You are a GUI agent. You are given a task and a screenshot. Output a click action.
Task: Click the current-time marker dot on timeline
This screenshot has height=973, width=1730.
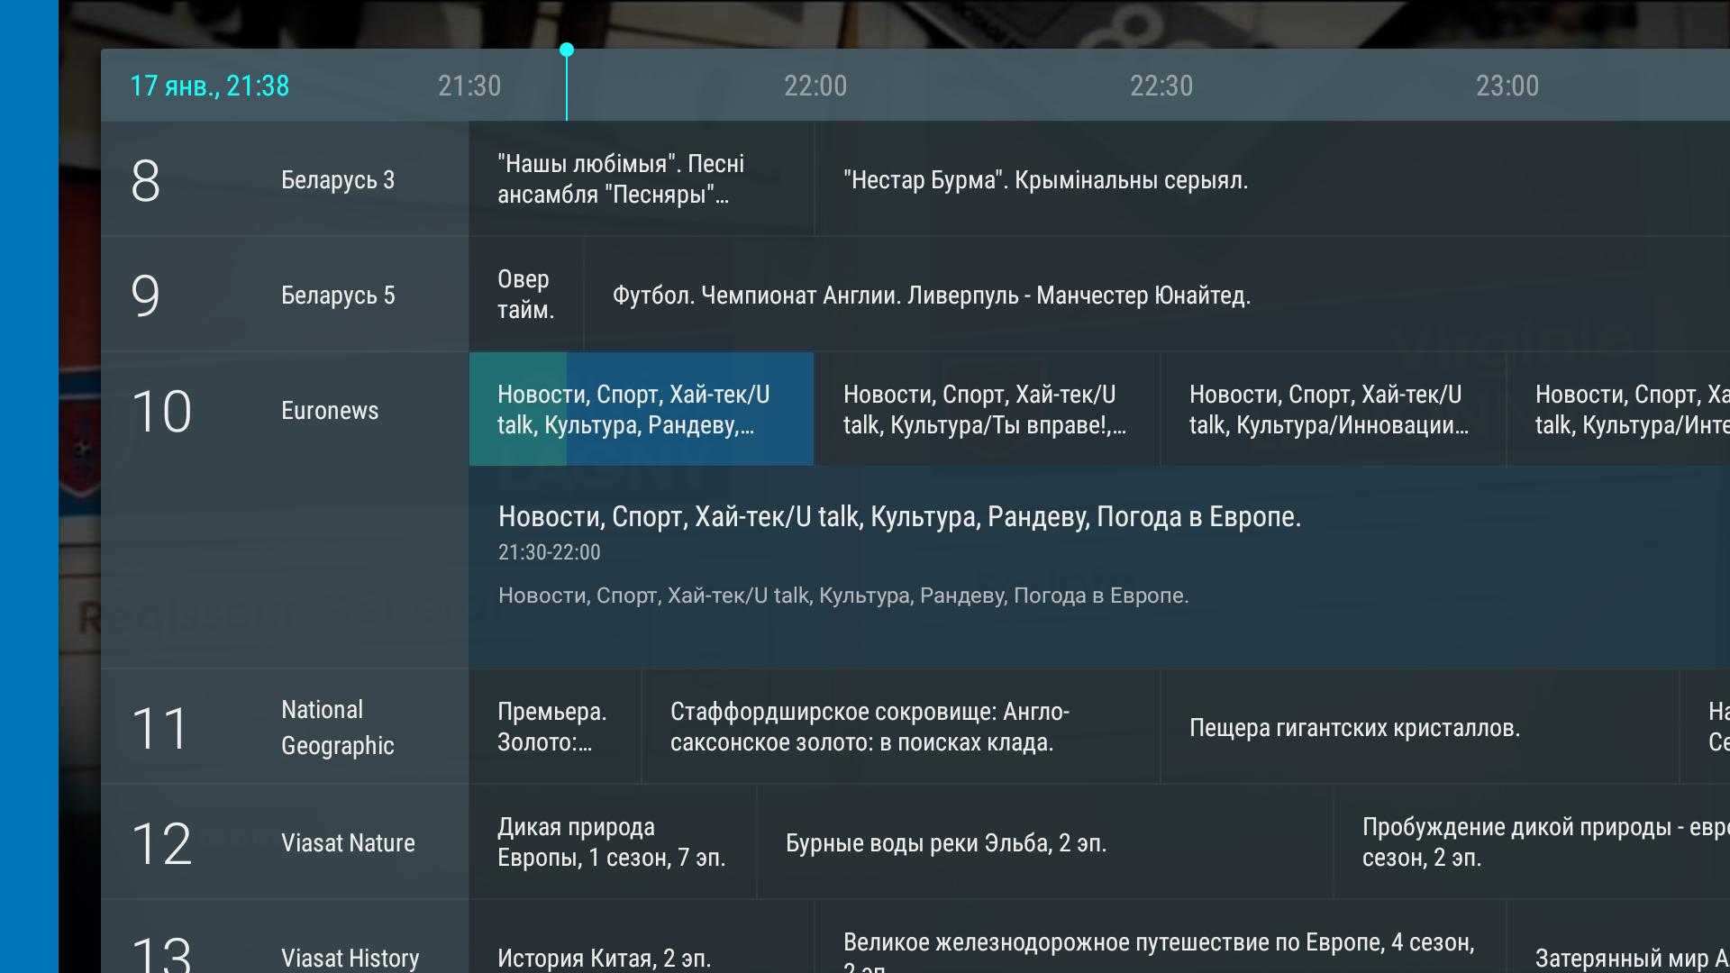pos(567,50)
